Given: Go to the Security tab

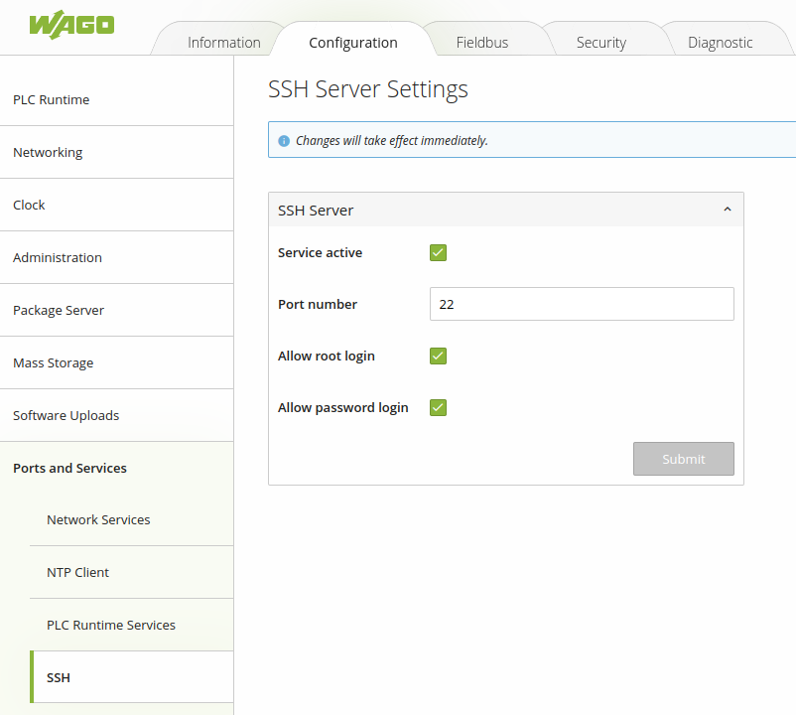Looking at the screenshot, I should pyautogui.click(x=600, y=43).
